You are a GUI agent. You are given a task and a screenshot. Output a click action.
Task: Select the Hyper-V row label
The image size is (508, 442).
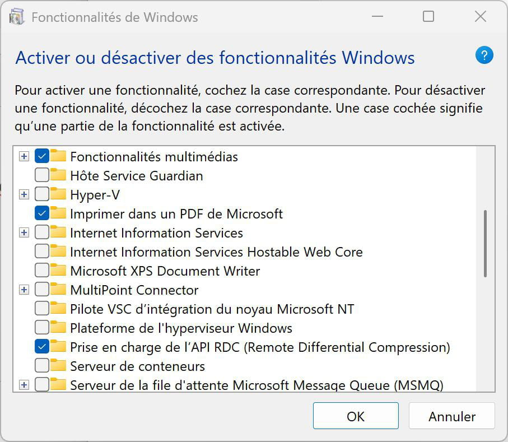95,195
